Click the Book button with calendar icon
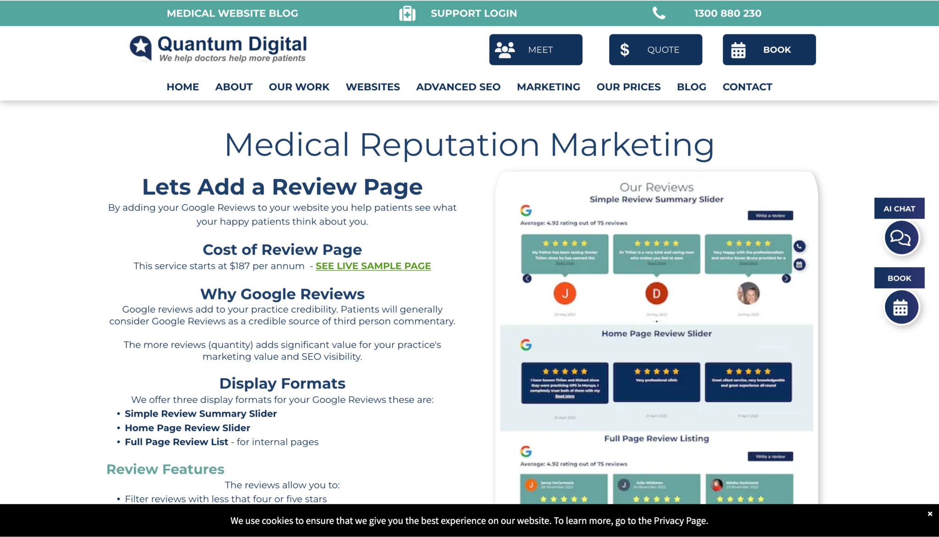Image resolution: width=939 pixels, height=537 pixels. [x=769, y=49]
